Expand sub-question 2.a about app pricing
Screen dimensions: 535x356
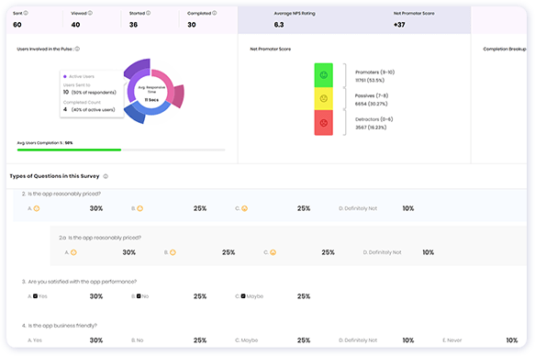coord(100,238)
